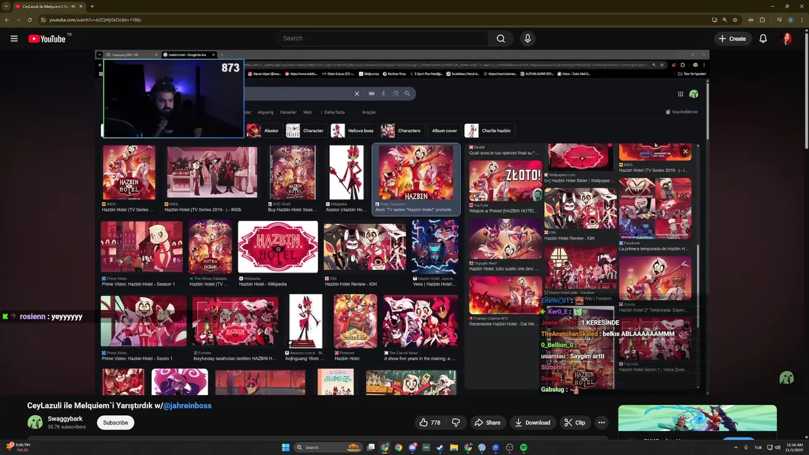
Task: Focus the YouTube search box
Action: click(382, 39)
